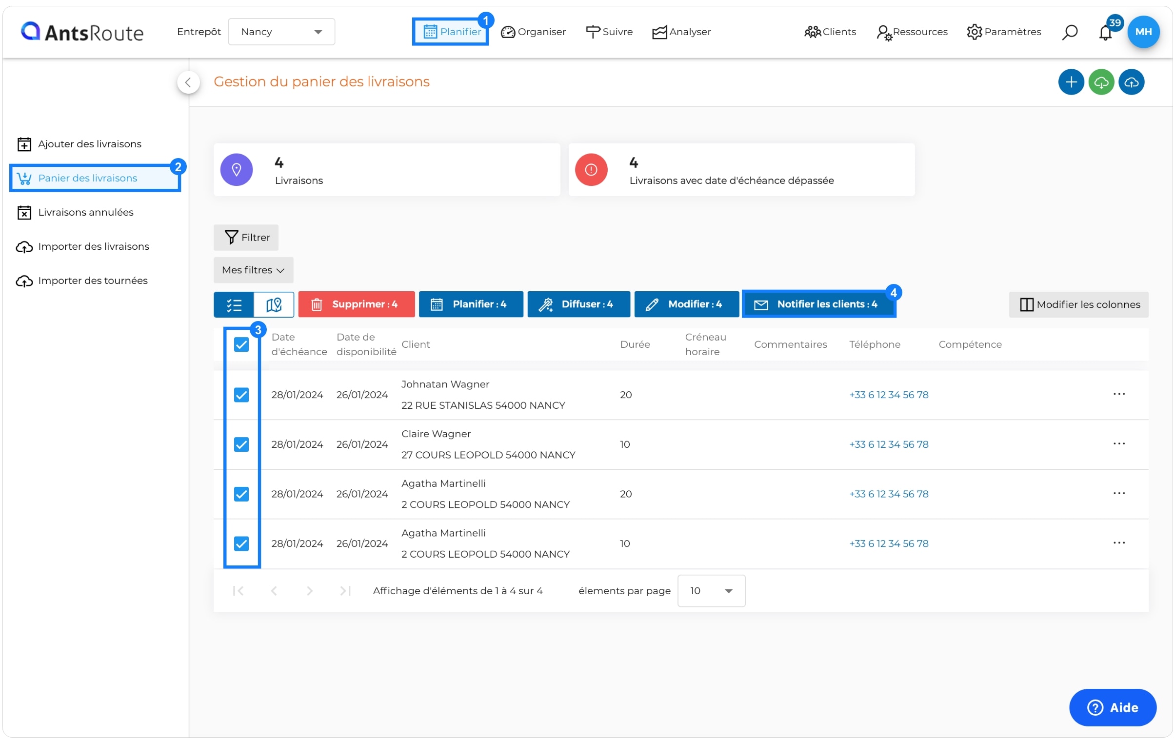The image size is (1175, 743).
Task: Expand the Mes filtres dropdown
Action: click(x=253, y=270)
